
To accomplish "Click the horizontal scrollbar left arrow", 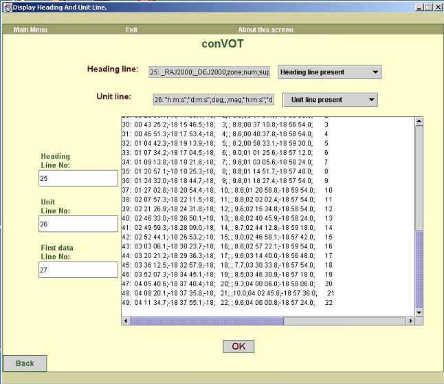I will [126, 321].
